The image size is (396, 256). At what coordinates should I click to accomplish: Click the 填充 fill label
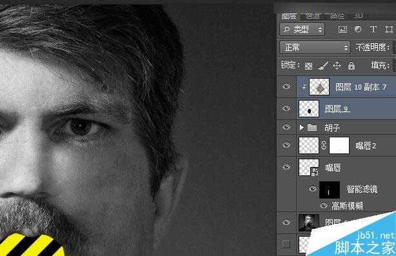pyautogui.click(x=380, y=65)
